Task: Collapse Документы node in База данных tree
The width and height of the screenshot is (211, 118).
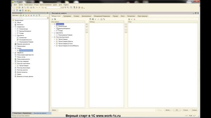Action: tap(52, 33)
